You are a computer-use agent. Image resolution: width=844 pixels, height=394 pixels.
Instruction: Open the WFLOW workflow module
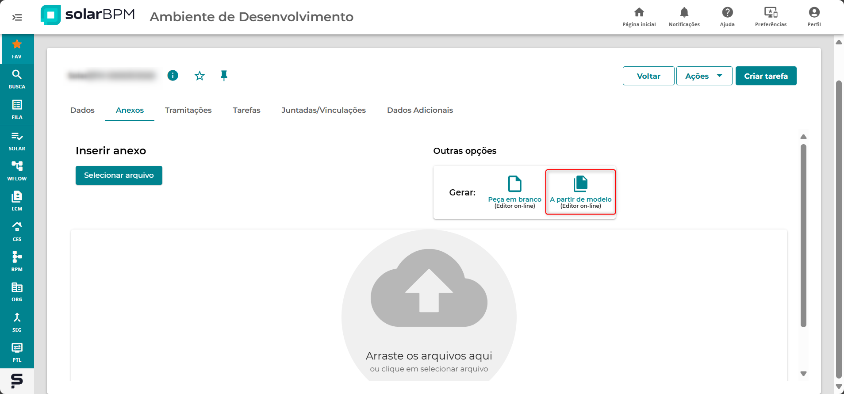click(x=17, y=170)
